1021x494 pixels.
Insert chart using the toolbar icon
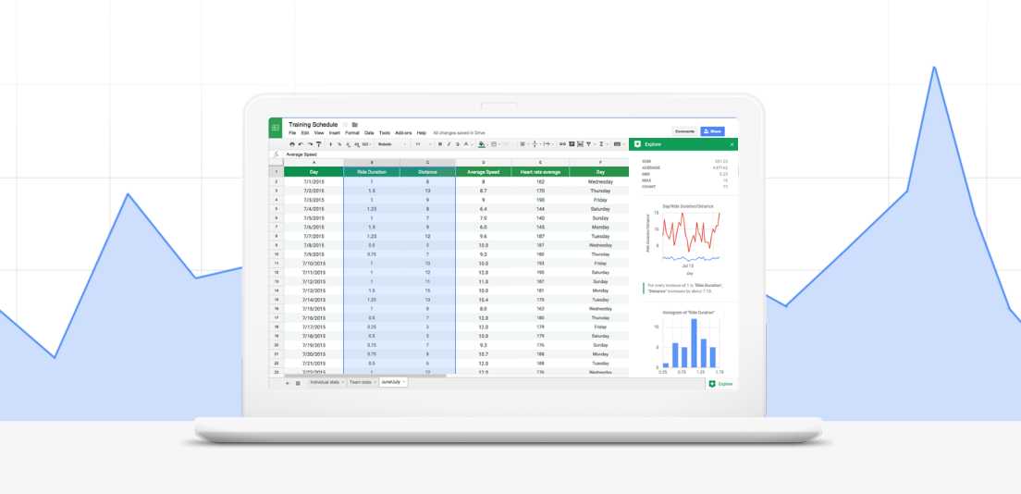[x=580, y=144]
